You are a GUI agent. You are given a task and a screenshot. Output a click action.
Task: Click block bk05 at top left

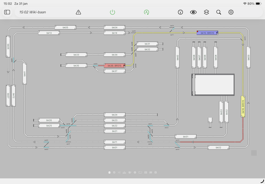pyautogui.click(x=65, y=27)
